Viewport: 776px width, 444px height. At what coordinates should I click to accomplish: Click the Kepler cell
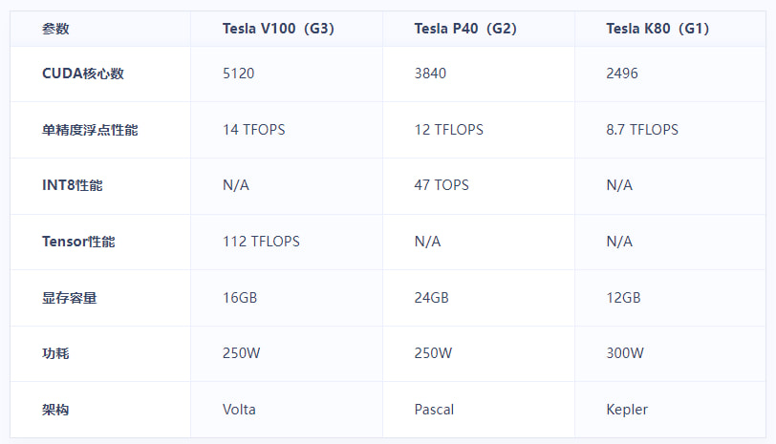click(627, 410)
